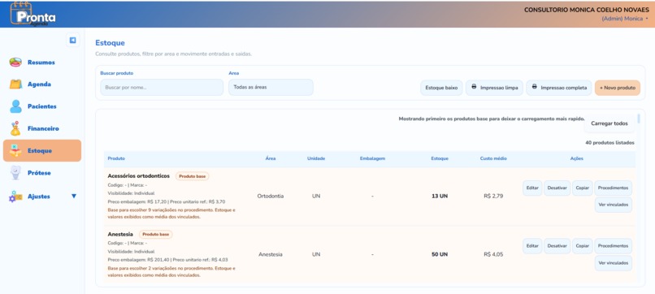Copy the Anestesia product
655x294 pixels.
click(x=583, y=246)
